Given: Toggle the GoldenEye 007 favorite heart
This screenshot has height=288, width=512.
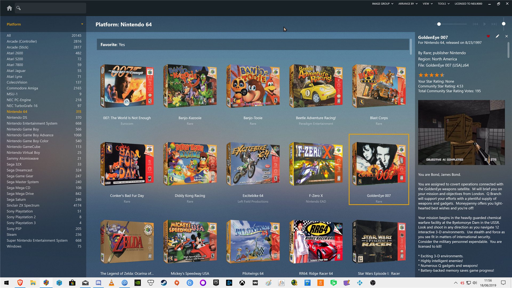Looking at the screenshot, I should 488,36.
